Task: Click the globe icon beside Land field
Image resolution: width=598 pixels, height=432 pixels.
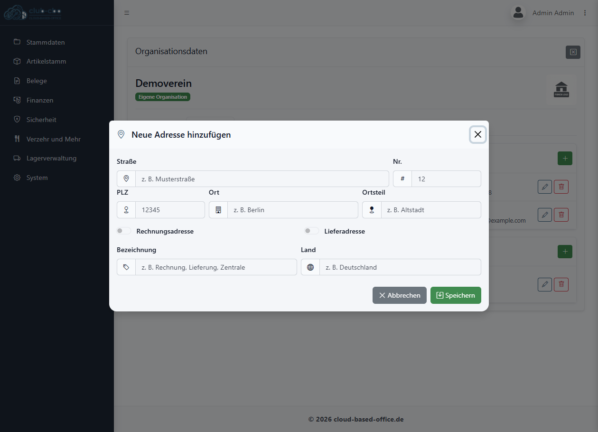Action: [x=310, y=267]
